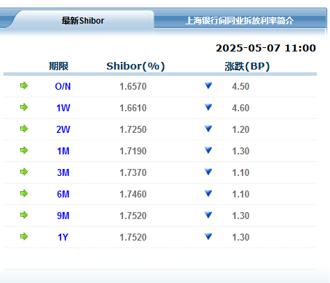330x283 pixels.
Task: Select the 1Y rate value 1.7520
Action: tap(133, 237)
